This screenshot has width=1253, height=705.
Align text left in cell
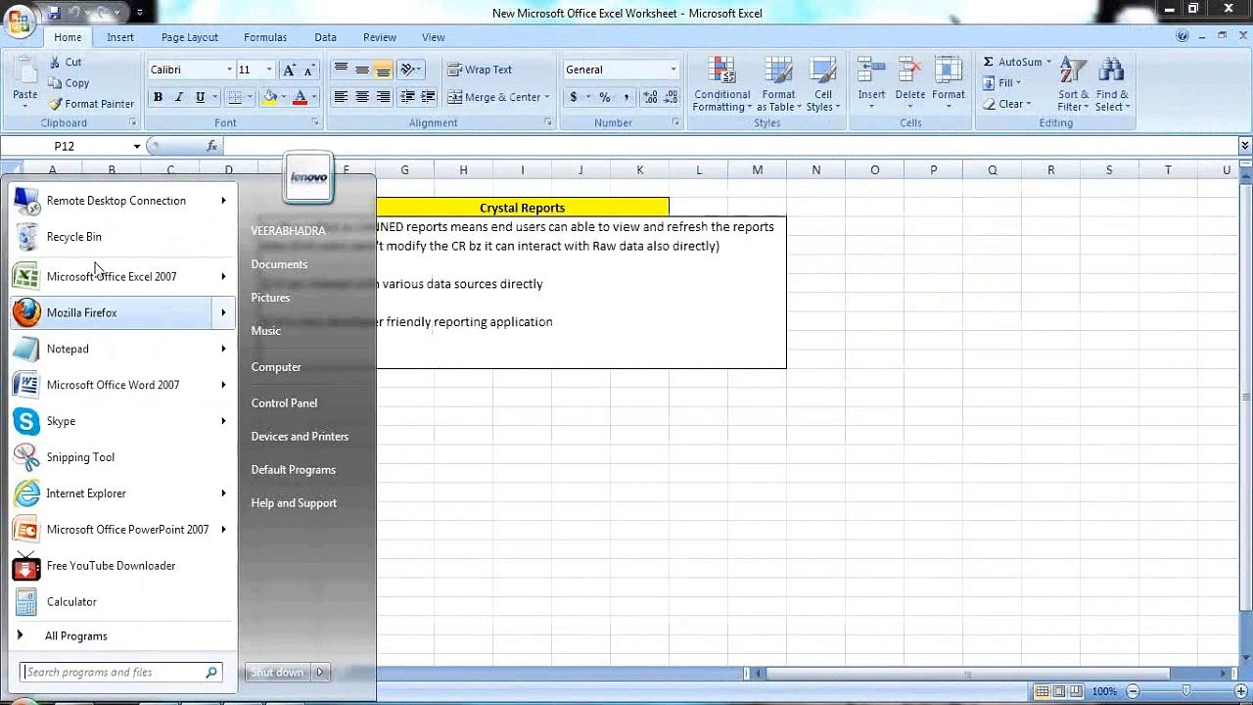click(341, 97)
